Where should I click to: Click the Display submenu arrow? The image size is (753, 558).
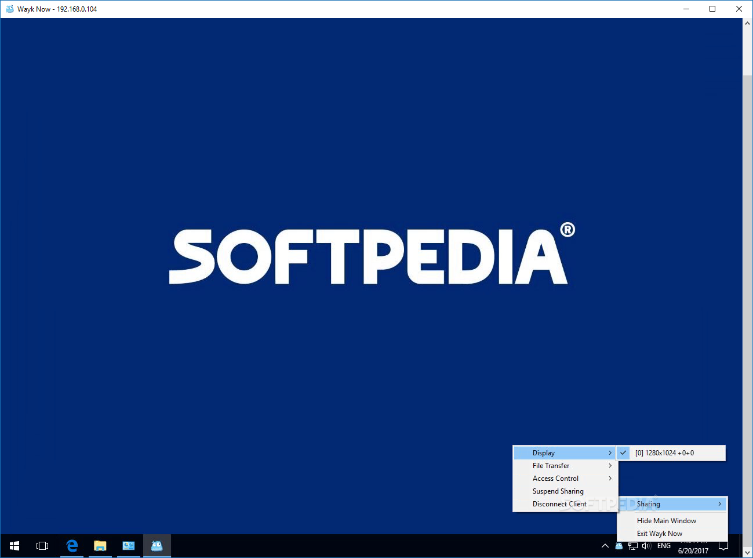pyautogui.click(x=610, y=453)
